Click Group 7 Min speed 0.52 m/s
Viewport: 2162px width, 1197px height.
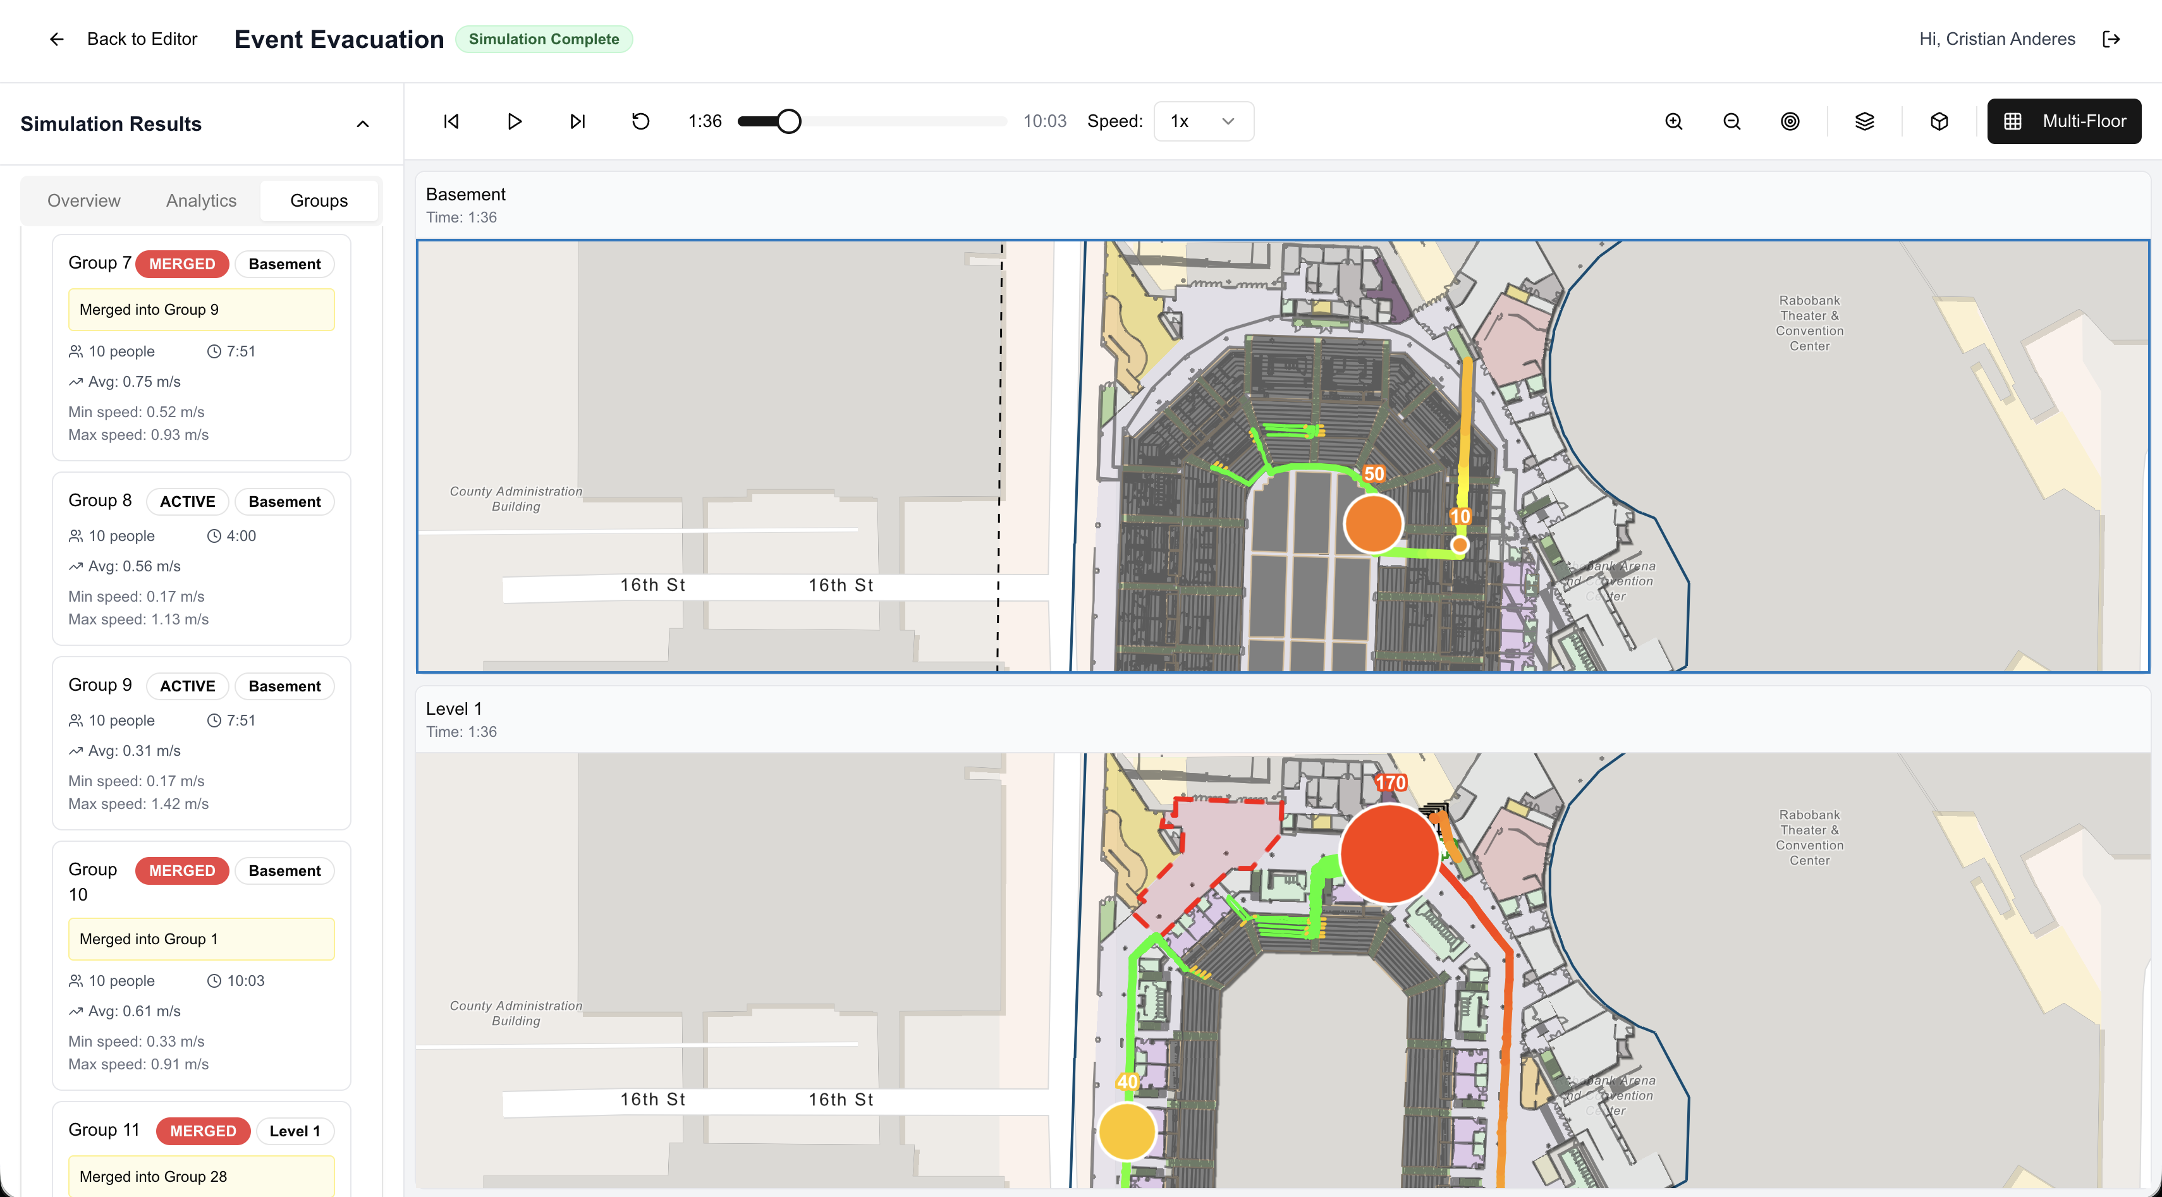pos(136,412)
